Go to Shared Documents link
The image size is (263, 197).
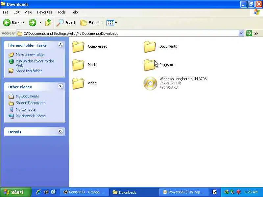[x=31, y=103]
